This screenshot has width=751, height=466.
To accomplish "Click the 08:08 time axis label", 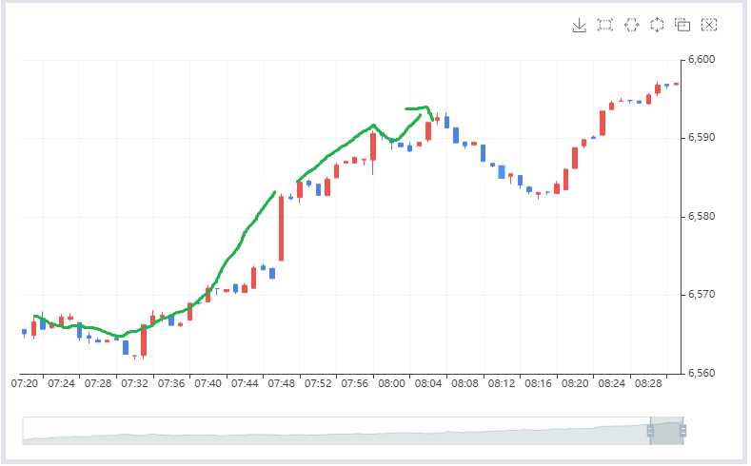I will [x=464, y=383].
